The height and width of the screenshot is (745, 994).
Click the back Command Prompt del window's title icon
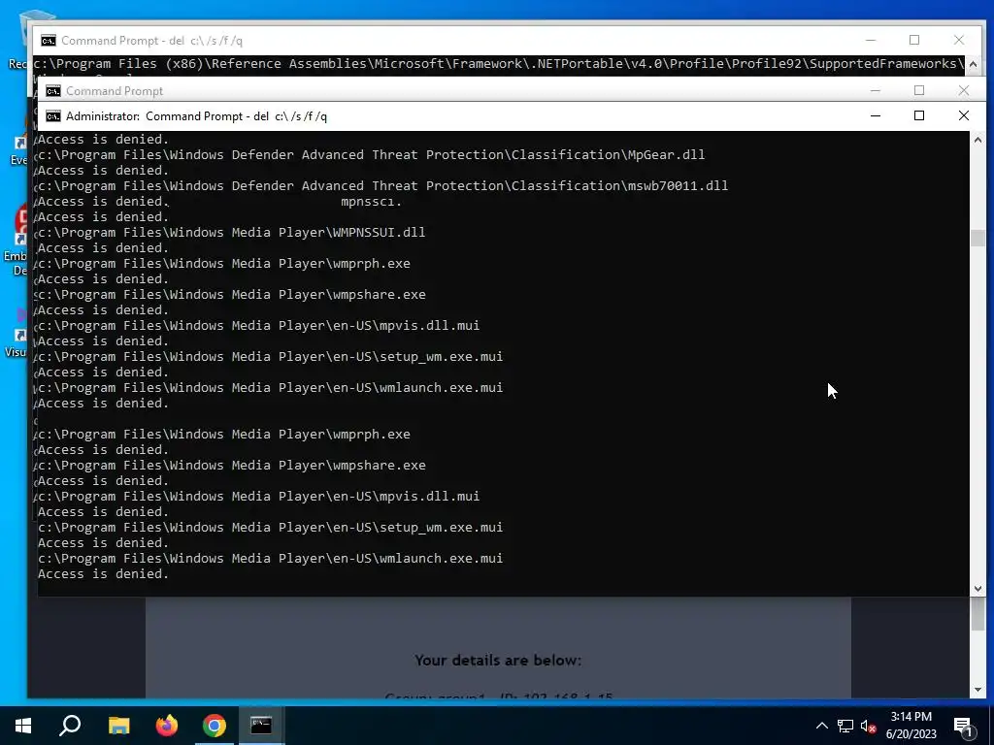[49, 41]
